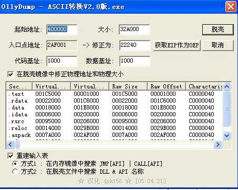Viewport: 238px width, 190px height.
Task: Select 方式2 search DLL & API radio
Action: [15, 172]
